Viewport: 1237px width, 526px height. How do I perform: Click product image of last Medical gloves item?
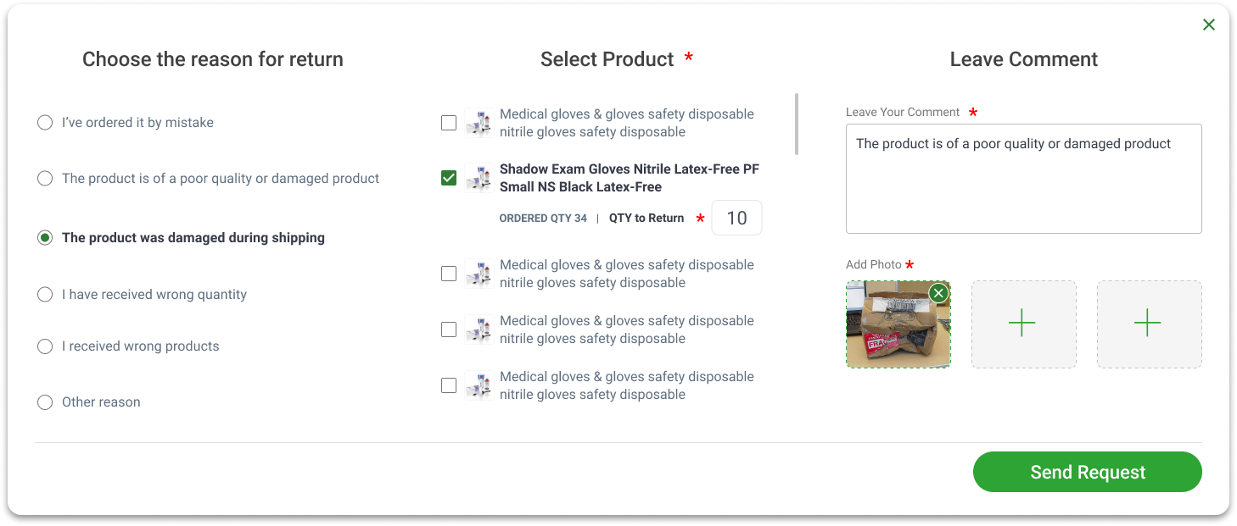pyautogui.click(x=479, y=385)
